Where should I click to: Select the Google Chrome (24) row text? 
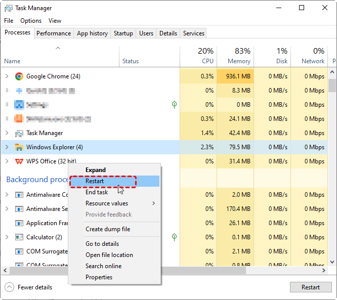(x=53, y=76)
